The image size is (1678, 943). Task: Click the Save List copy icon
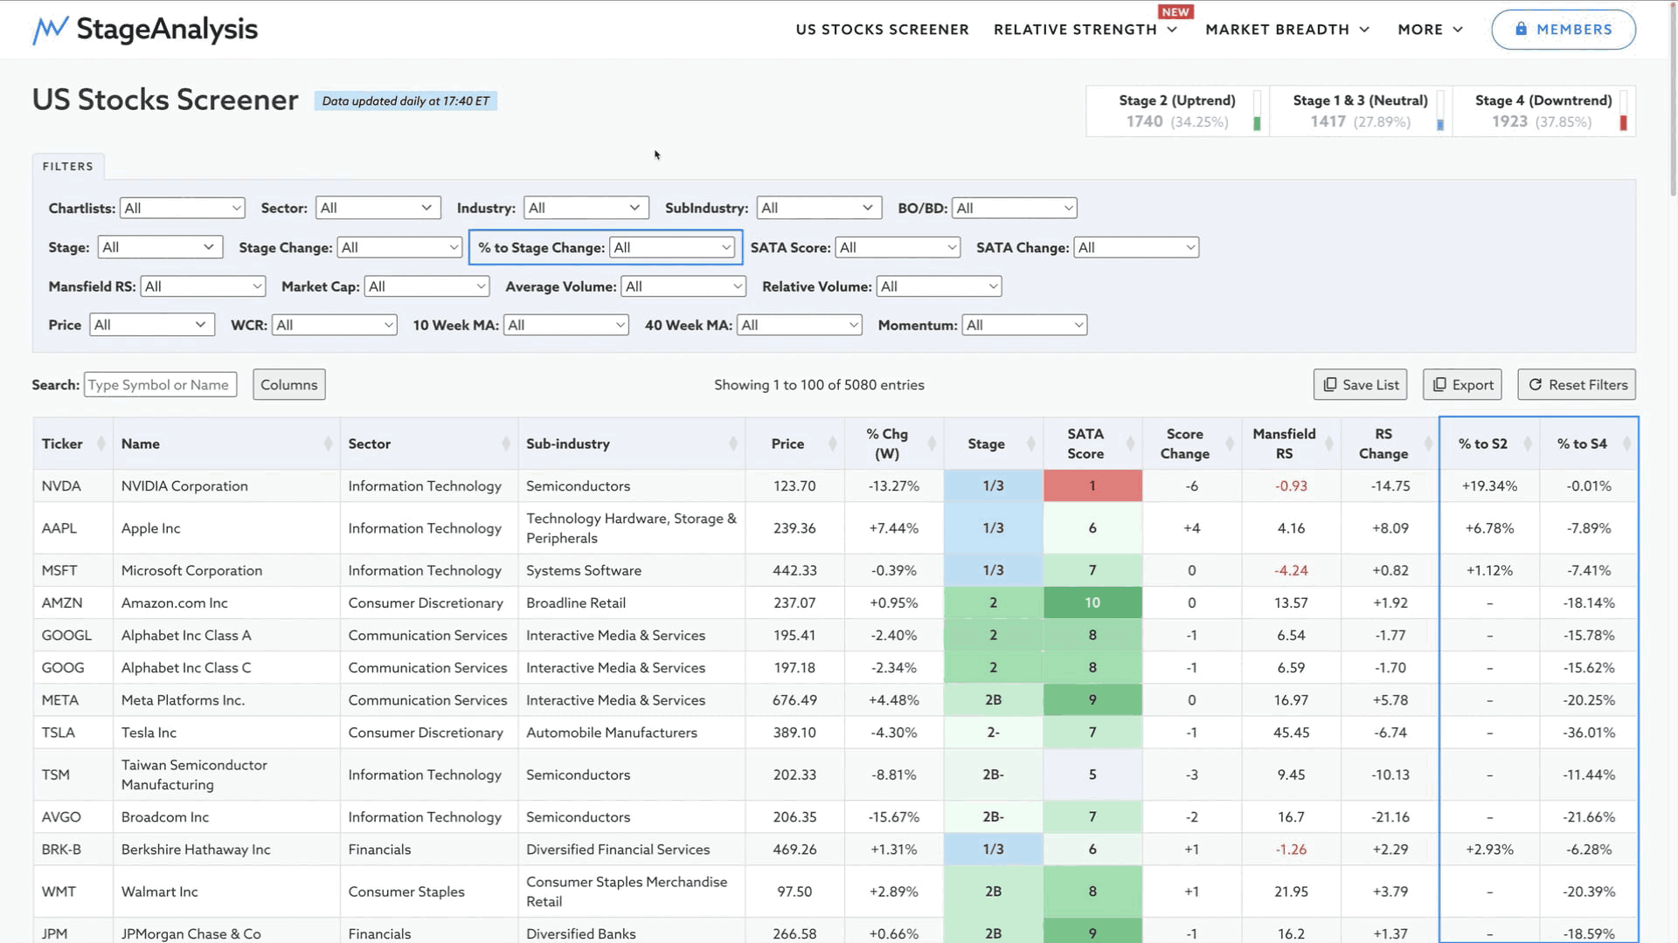[x=1330, y=385]
